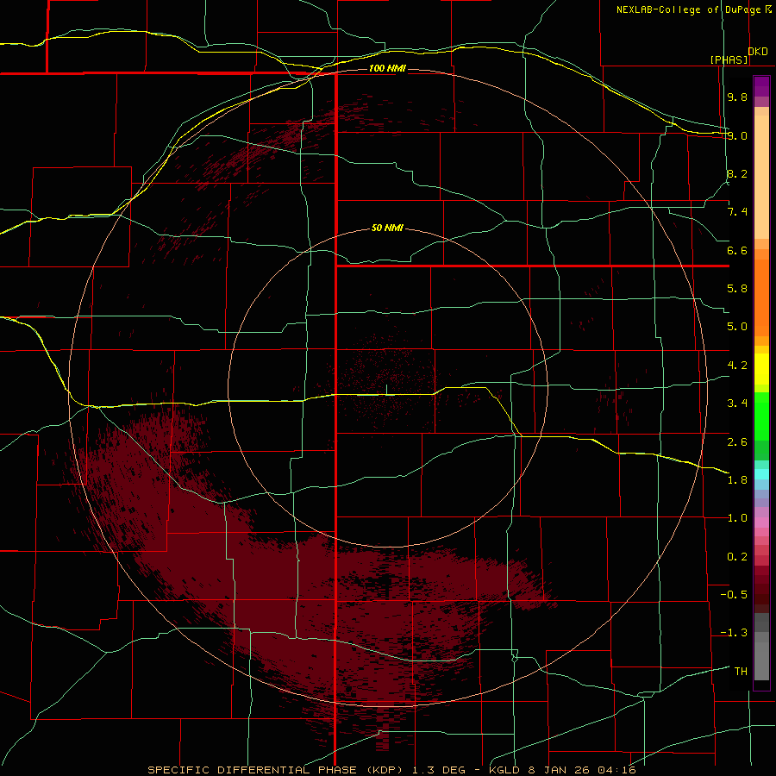This screenshot has height=776, width=776.
Task: Click the 4.2 legend value
Action: 737,366
